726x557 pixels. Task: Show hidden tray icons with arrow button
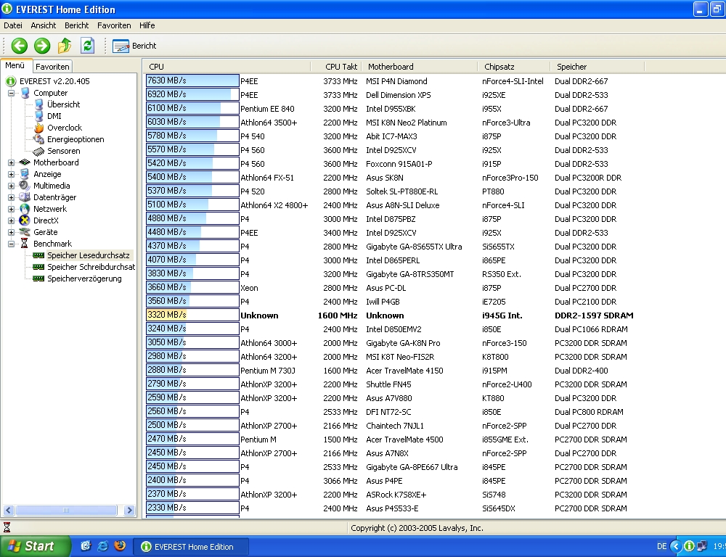[676, 546]
